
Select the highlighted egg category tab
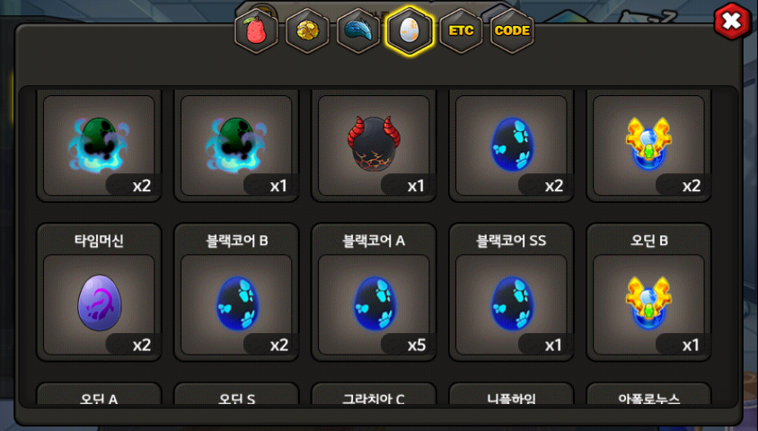[410, 31]
